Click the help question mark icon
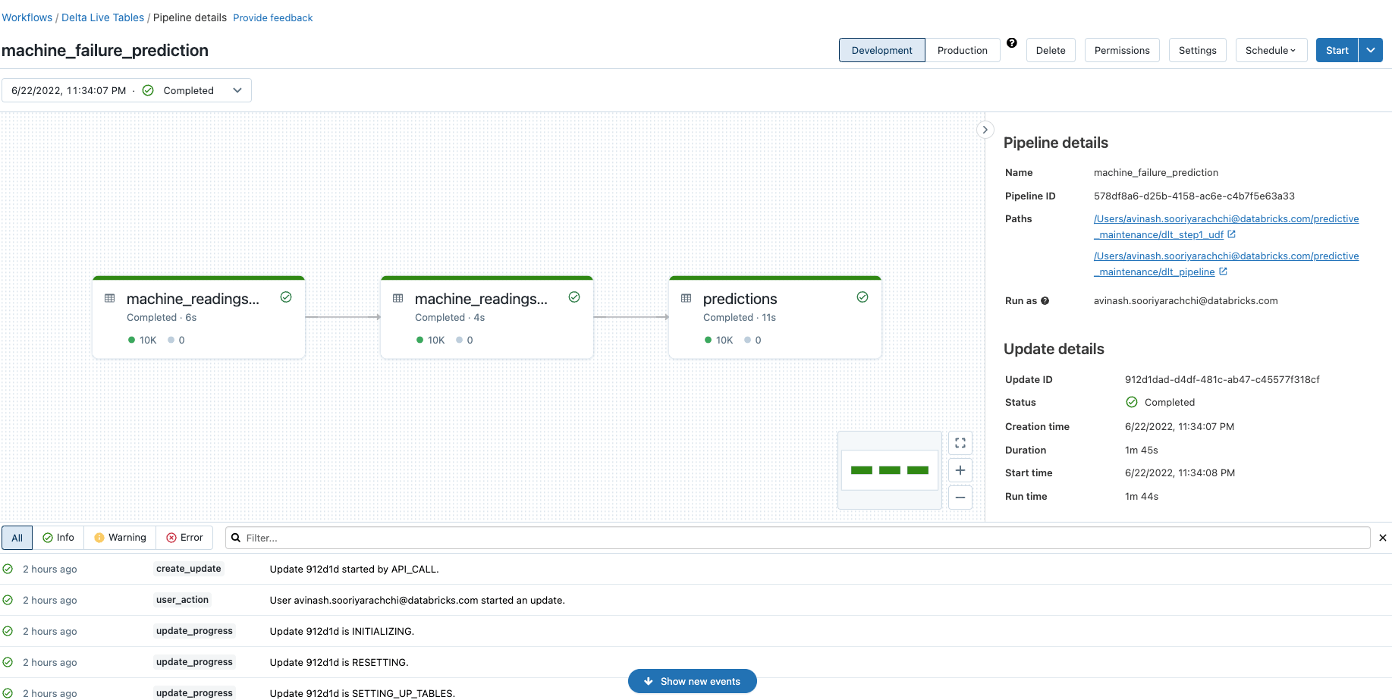 (x=1012, y=43)
